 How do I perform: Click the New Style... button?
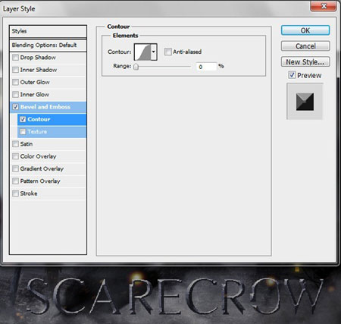coord(305,61)
